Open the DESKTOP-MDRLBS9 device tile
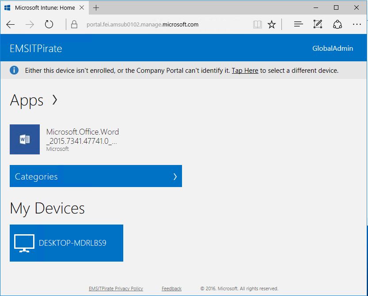The image size is (368, 296). (66, 243)
